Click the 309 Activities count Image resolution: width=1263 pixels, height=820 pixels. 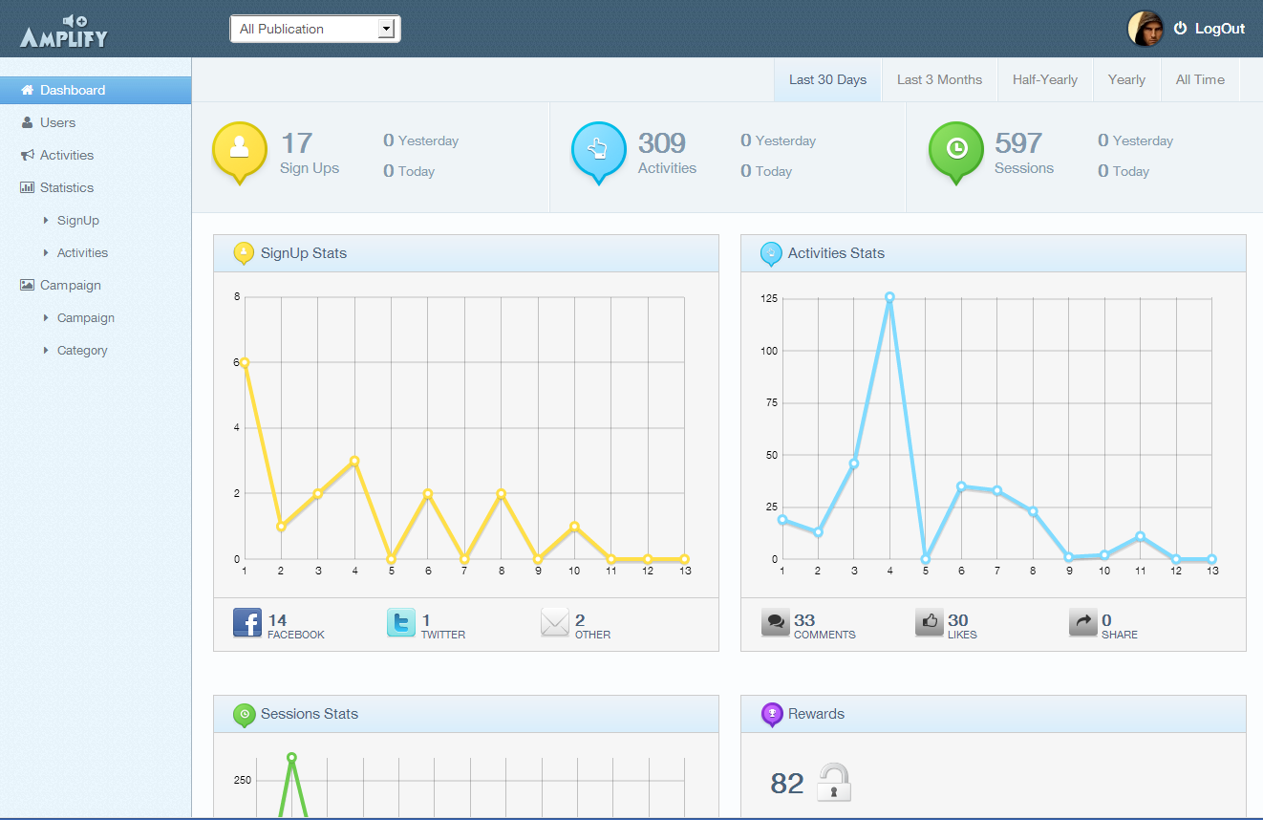coord(662,142)
